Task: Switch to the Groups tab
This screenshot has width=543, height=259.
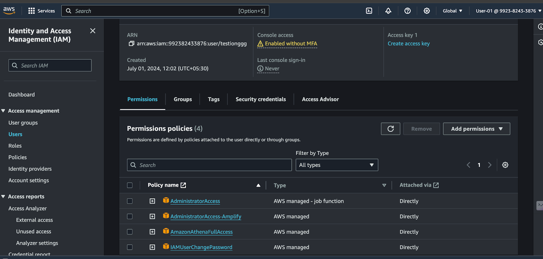Action: pyautogui.click(x=183, y=99)
